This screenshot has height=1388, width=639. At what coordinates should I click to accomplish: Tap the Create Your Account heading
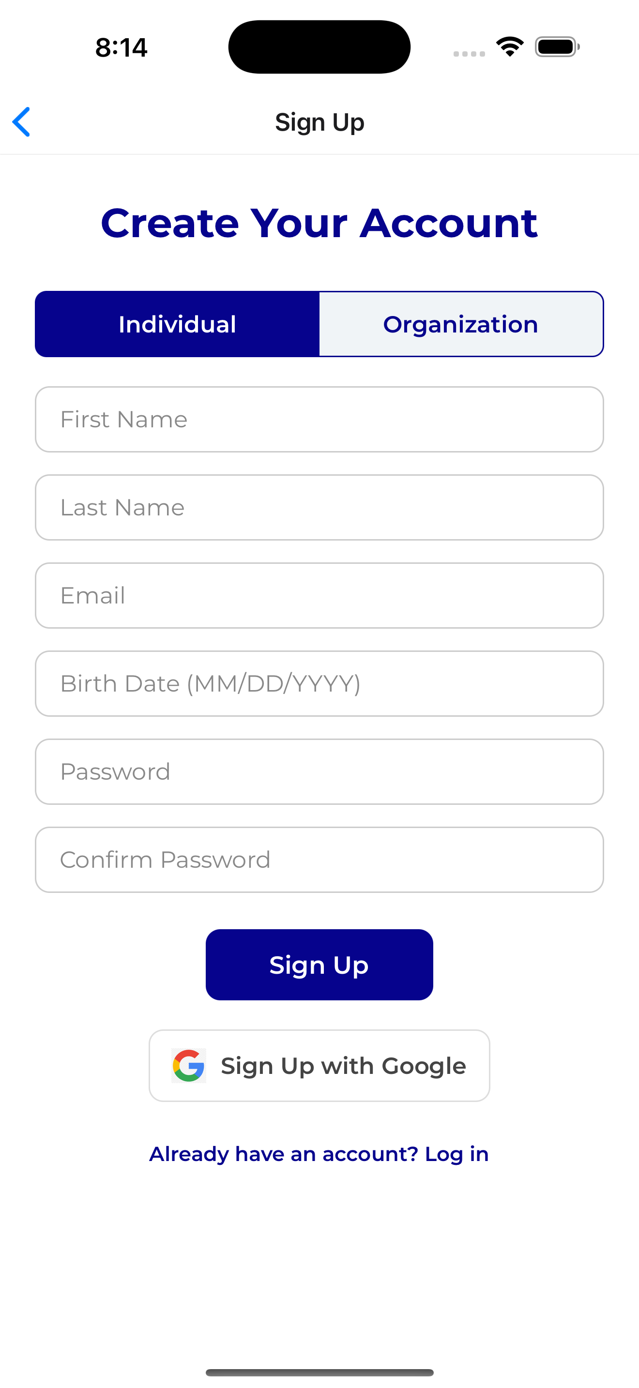[319, 223]
